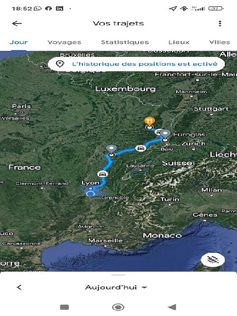Tap the car icon on the route toward Bâle
This screenshot has width=237, height=316.
click(141, 149)
